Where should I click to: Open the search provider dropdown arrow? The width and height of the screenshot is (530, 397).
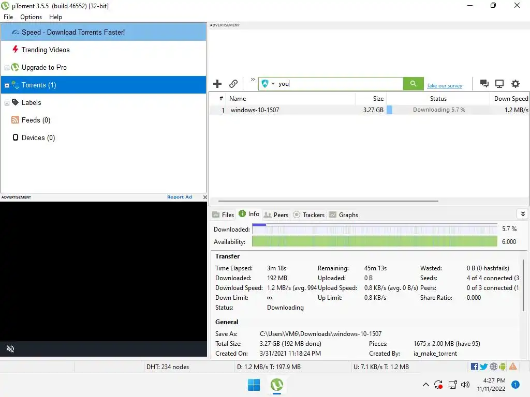click(273, 84)
